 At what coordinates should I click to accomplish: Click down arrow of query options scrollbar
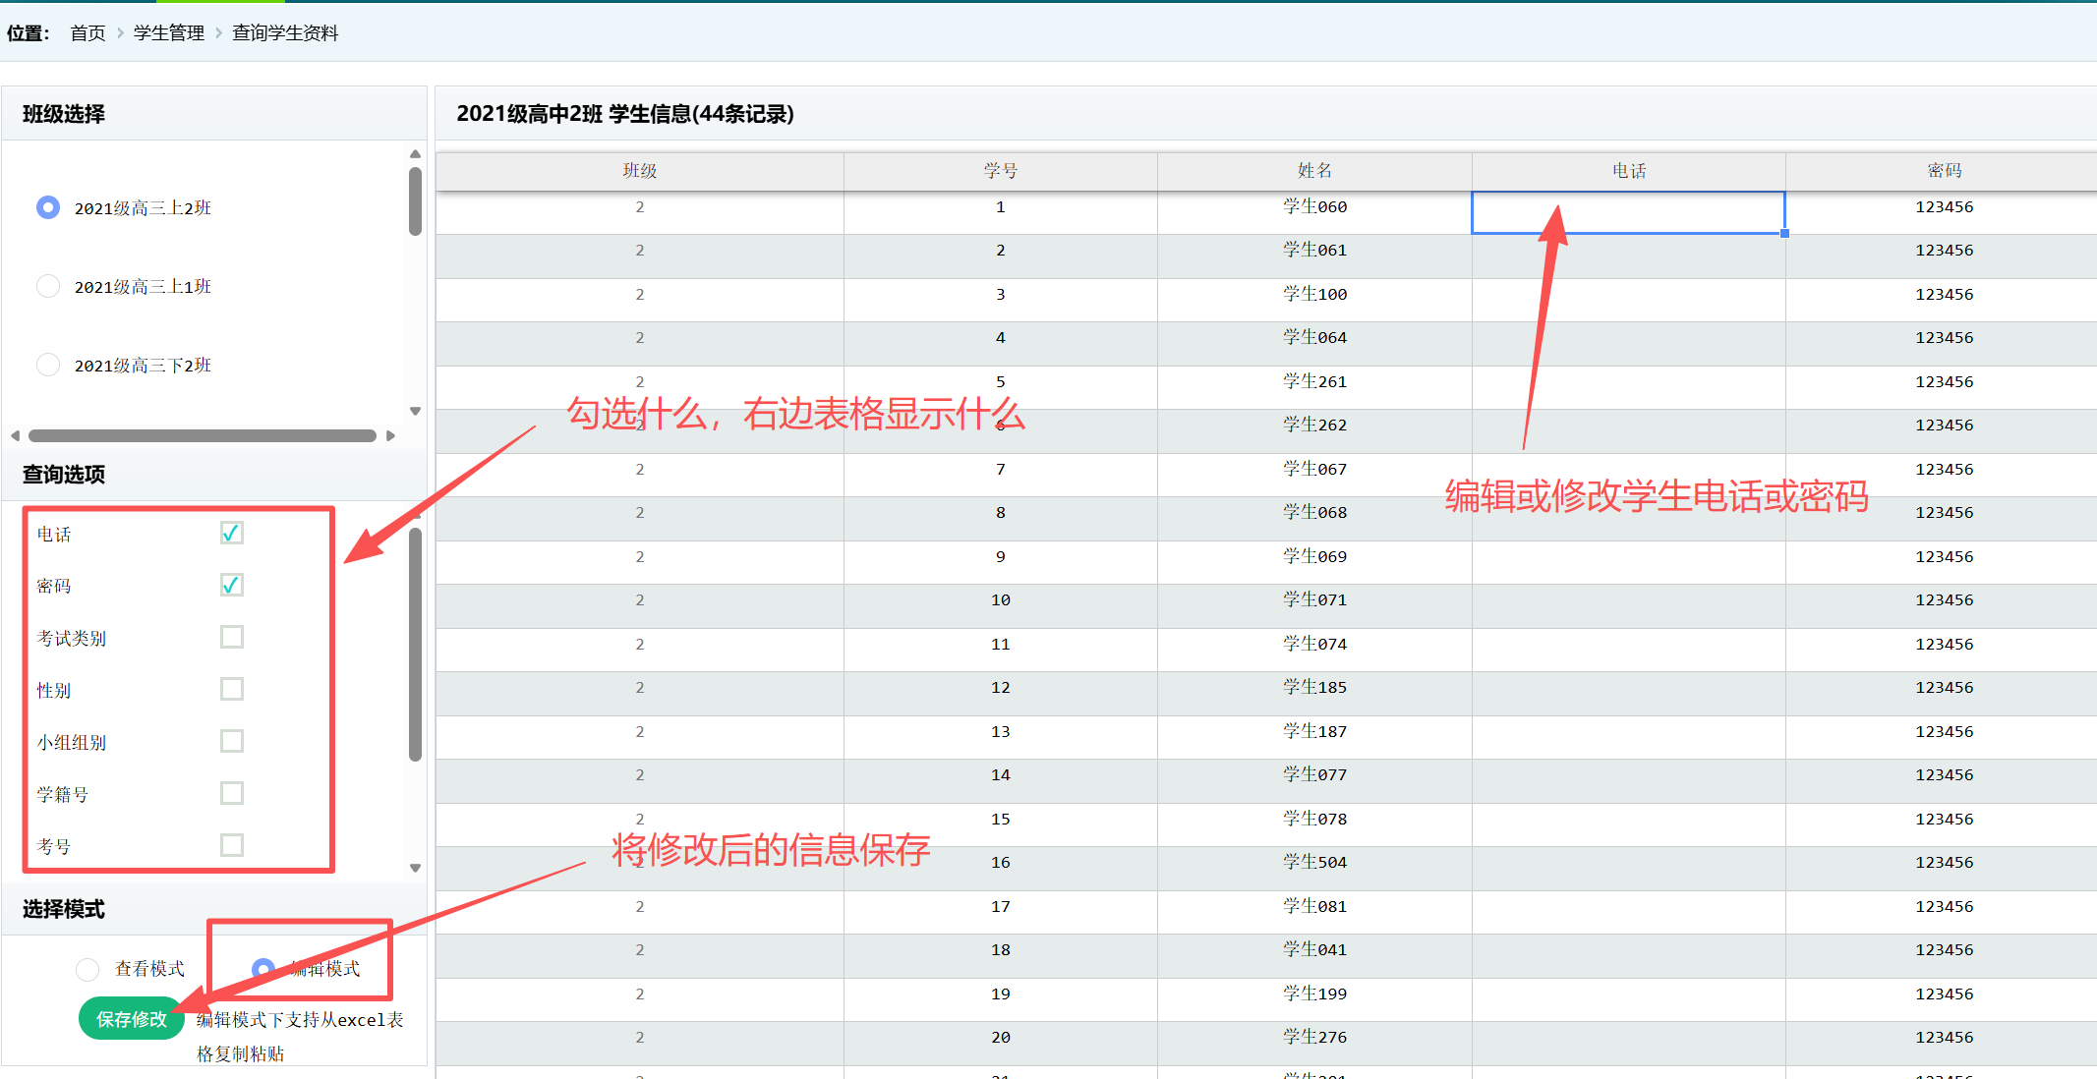pyautogui.click(x=415, y=868)
